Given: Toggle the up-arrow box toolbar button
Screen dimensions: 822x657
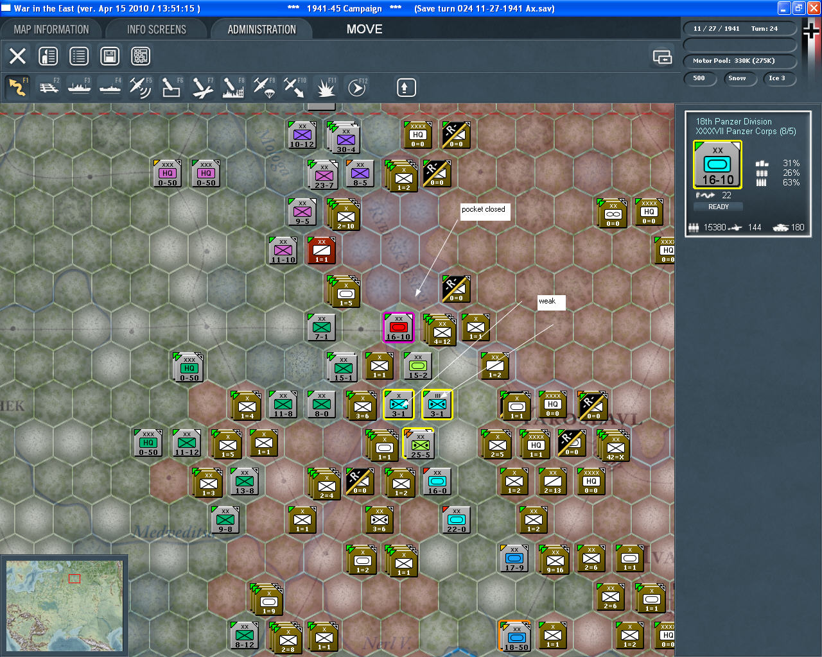Looking at the screenshot, I should coord(405,87).
